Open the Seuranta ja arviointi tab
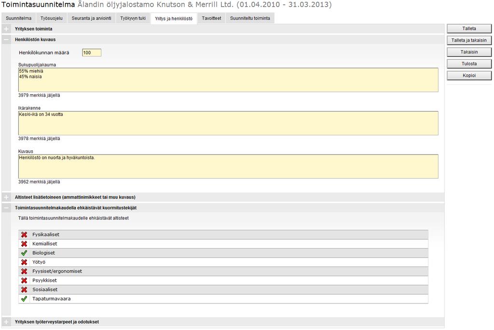This screenshot has height=330, width=494. pyautogui.click(x=91, y=18)
